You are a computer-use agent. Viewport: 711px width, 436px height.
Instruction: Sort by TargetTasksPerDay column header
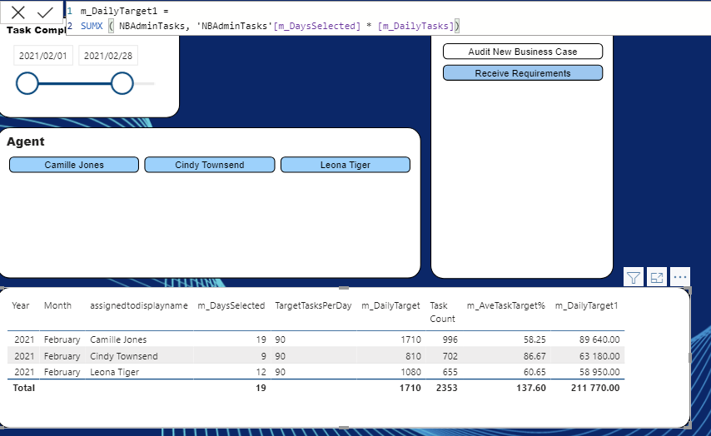(x=313, y=306)
